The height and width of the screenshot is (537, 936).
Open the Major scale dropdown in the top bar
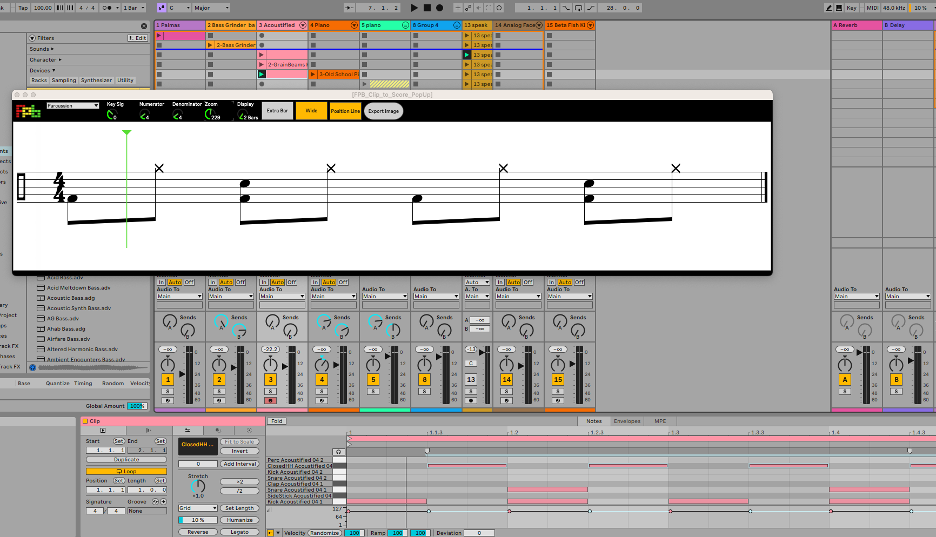point(211,8)
